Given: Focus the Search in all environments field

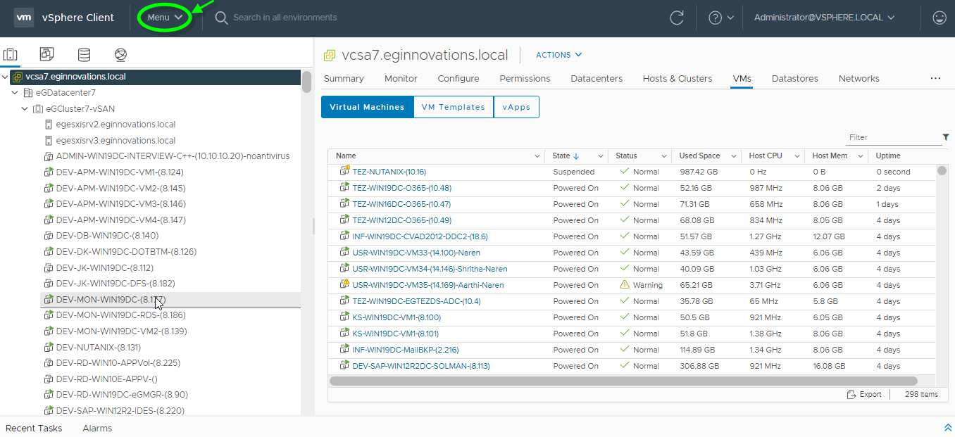Looking at the screenshot, I should tap(285, 18).
